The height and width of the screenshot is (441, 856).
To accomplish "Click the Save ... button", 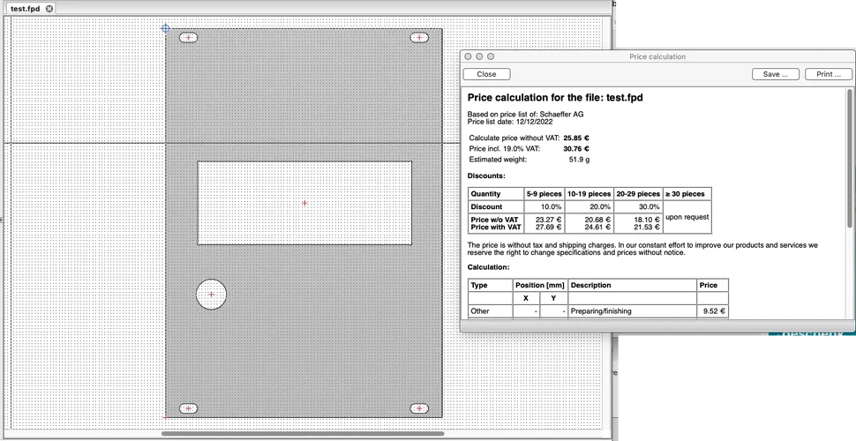I will [776, 74].
